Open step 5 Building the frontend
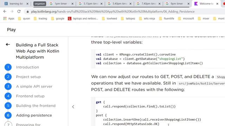The height and width of the screenshot is (126, 225). 36,106
